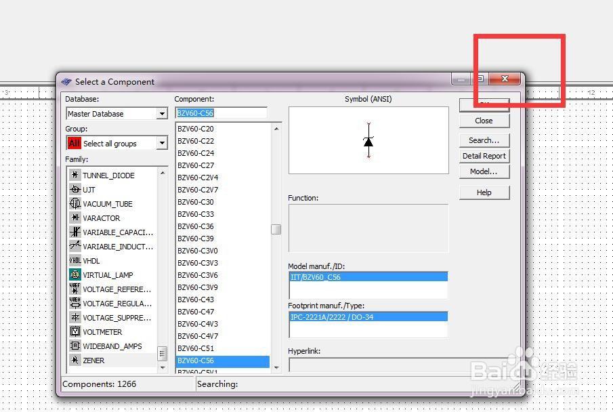Click the Component list scrollbar thumb
This screenshot has height=412, width=613.
point(276,229)
